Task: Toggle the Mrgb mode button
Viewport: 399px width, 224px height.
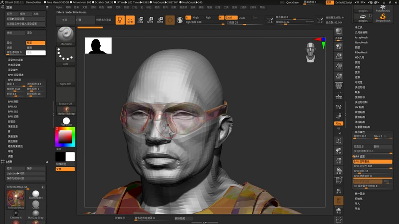Action: [x=196, y=17]
